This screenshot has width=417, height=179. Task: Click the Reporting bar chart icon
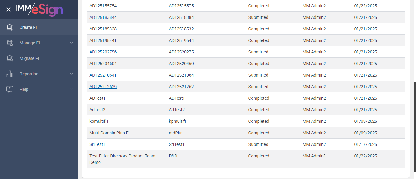pyautogui.click(x=10, y=74)
